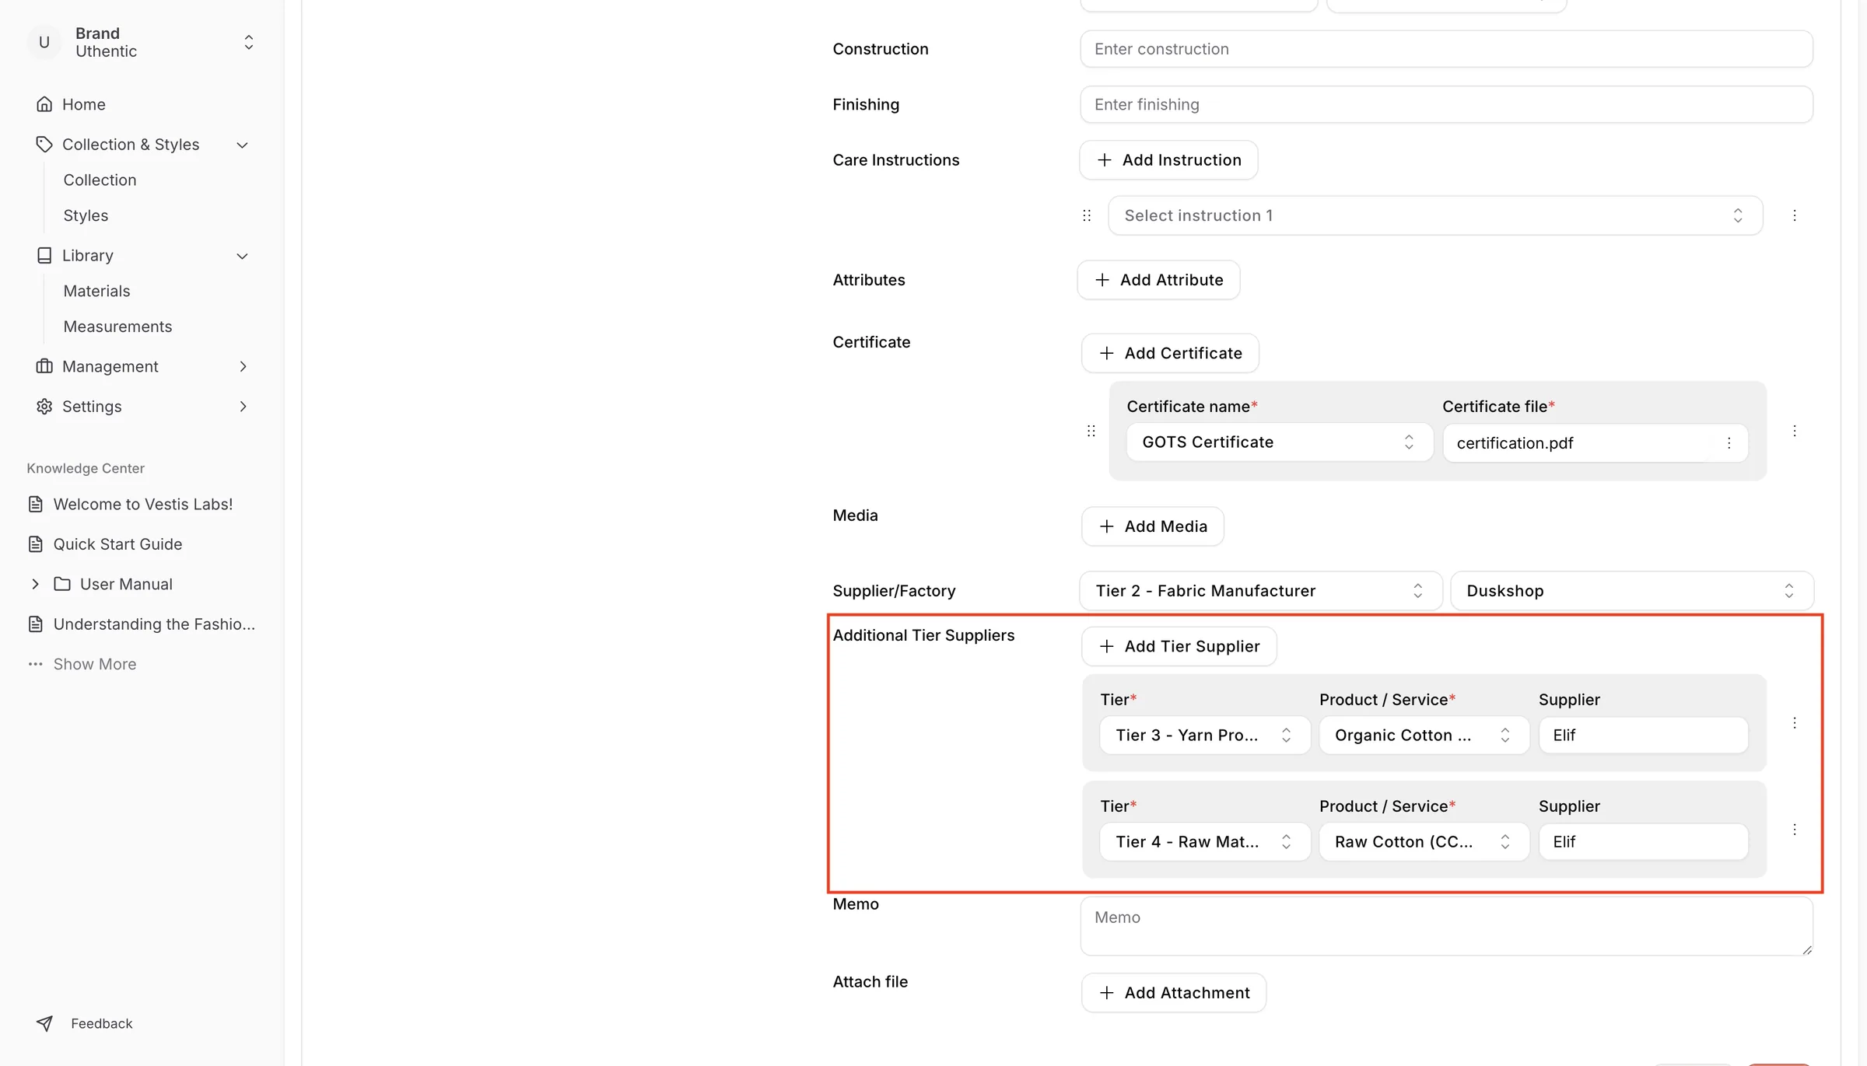
Task: Click Add Tier Supplier button
Action: click(x=1179, y=647)
